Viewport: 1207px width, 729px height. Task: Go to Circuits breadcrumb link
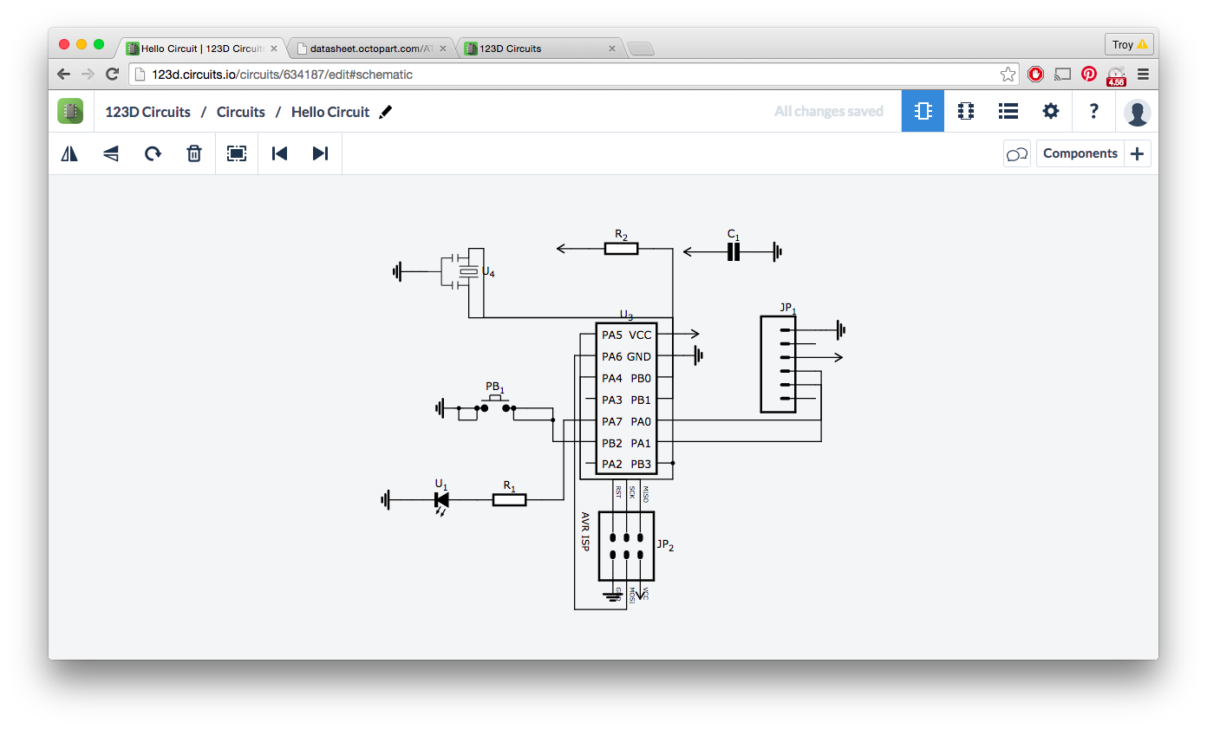pyautogui.click(x=241, y=112)
